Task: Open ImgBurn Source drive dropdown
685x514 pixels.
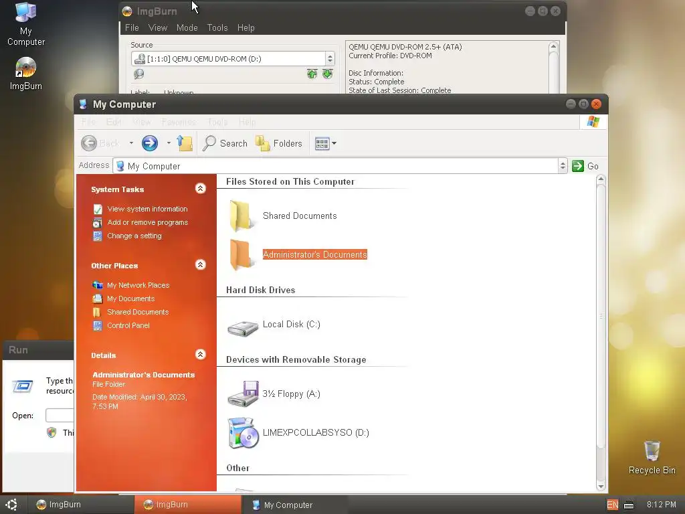Action: [x=330, y=59]
